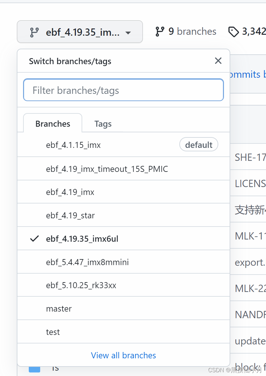Click the X to close the branch switcher
Screen dimensions: 266x376
click(218, 61)
